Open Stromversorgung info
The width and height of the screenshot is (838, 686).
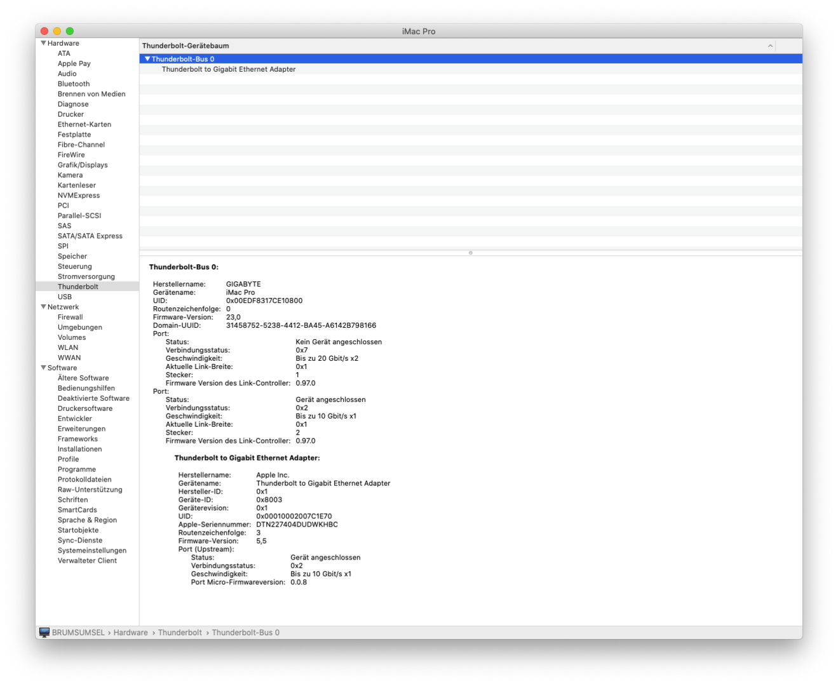86,277
